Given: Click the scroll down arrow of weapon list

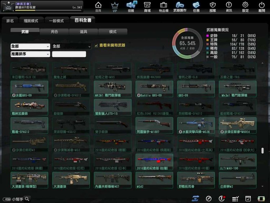Looking at the screenshot, I should tap(262, 186).
